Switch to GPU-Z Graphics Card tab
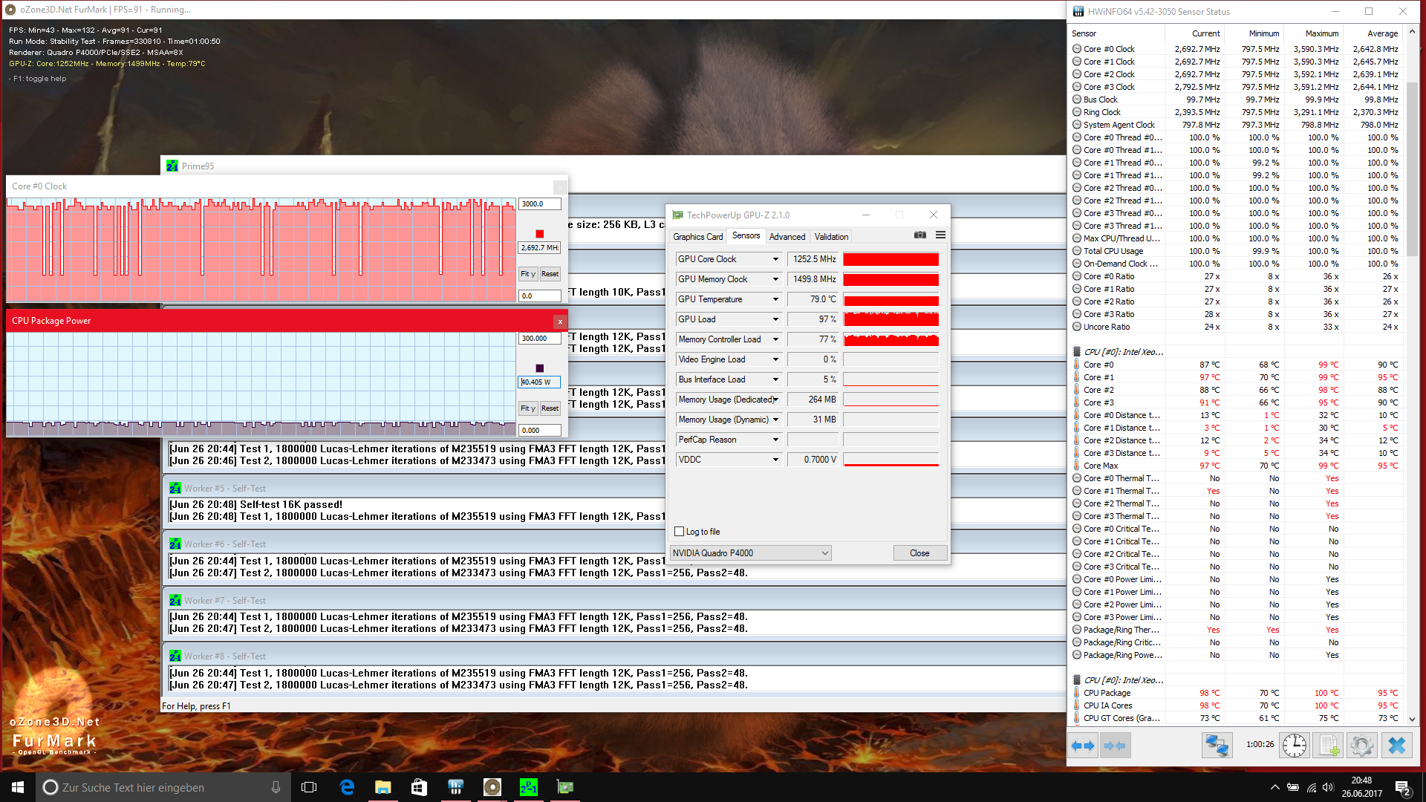This screenshot has height=802, width=1426. (697, 237)
